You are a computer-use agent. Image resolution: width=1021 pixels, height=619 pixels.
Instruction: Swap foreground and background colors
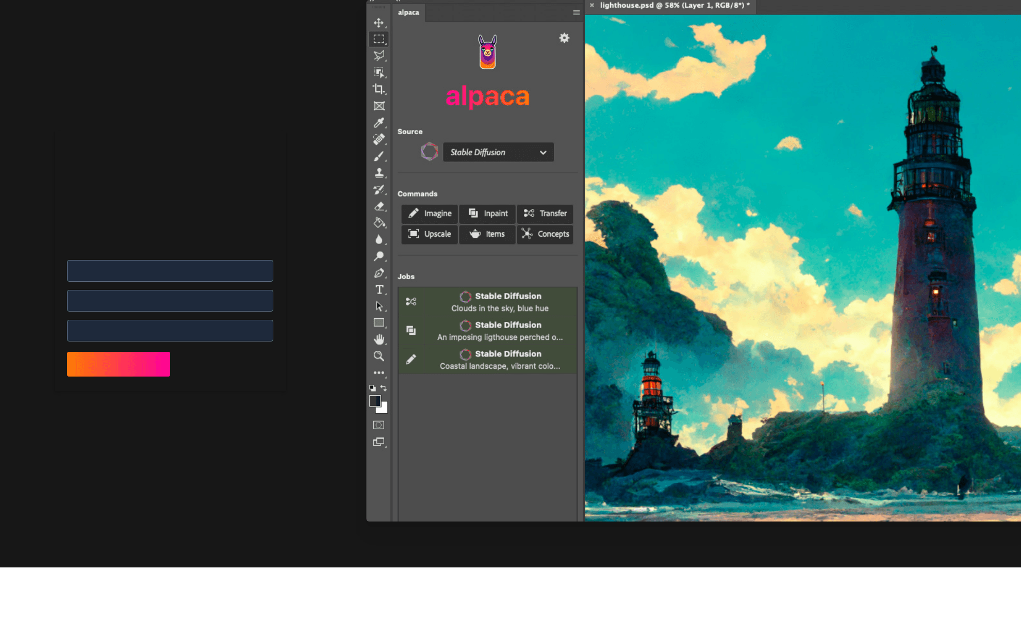[x=384, y=388]
